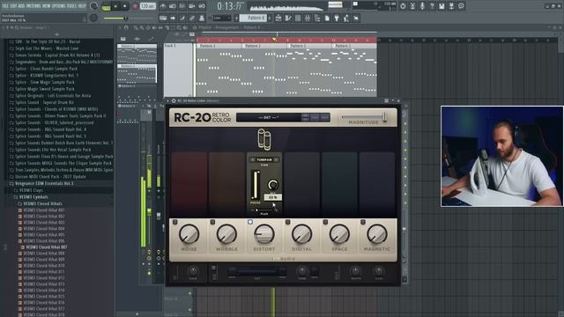Viewport: 564px width, 317px height.
Task: Show the Mixer window icon
Action: point(308,18)
